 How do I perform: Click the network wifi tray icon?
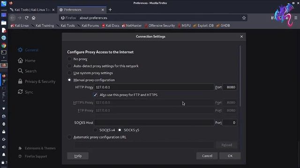pyautogui.click(x=4, y=109)
